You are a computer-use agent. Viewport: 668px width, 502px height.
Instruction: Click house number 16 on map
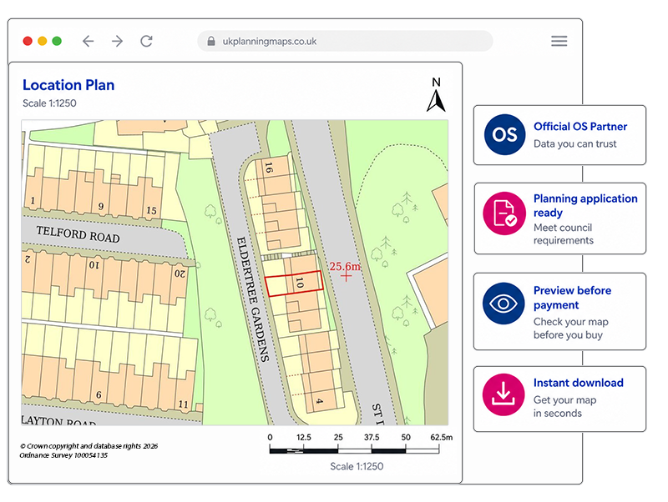pyautogui.click(x=268, y=168)
